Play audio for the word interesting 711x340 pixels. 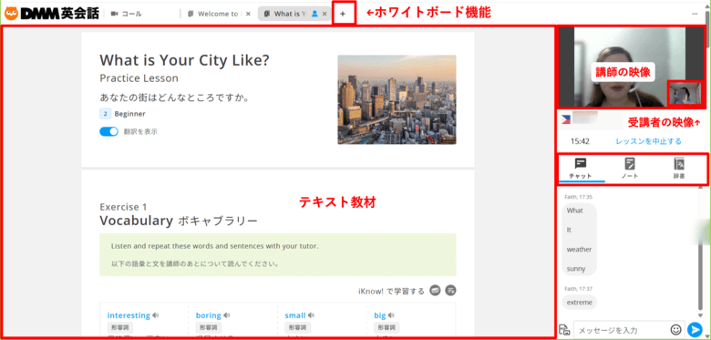point(155,315)
